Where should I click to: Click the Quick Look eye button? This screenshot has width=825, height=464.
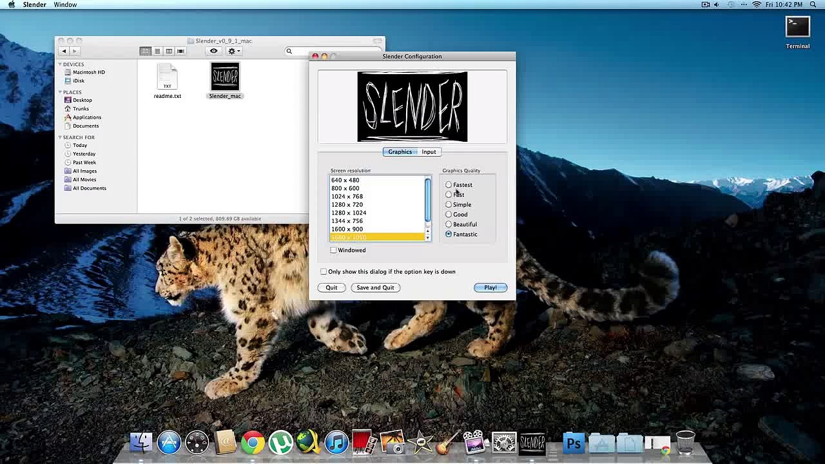(213, 51)
